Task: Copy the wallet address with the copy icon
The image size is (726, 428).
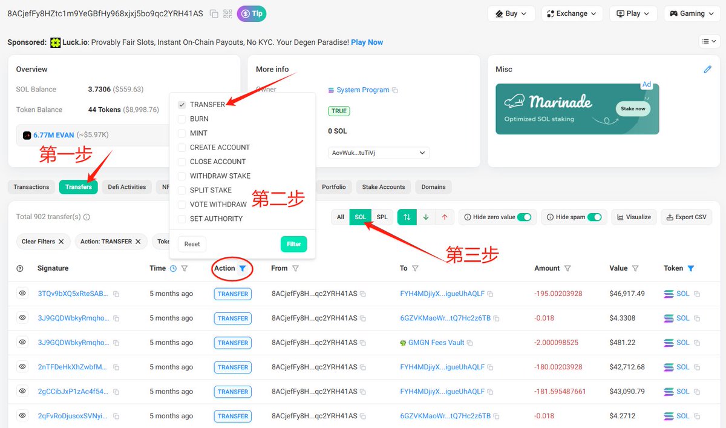Action: pyautogui.click(x=214, y=13)
